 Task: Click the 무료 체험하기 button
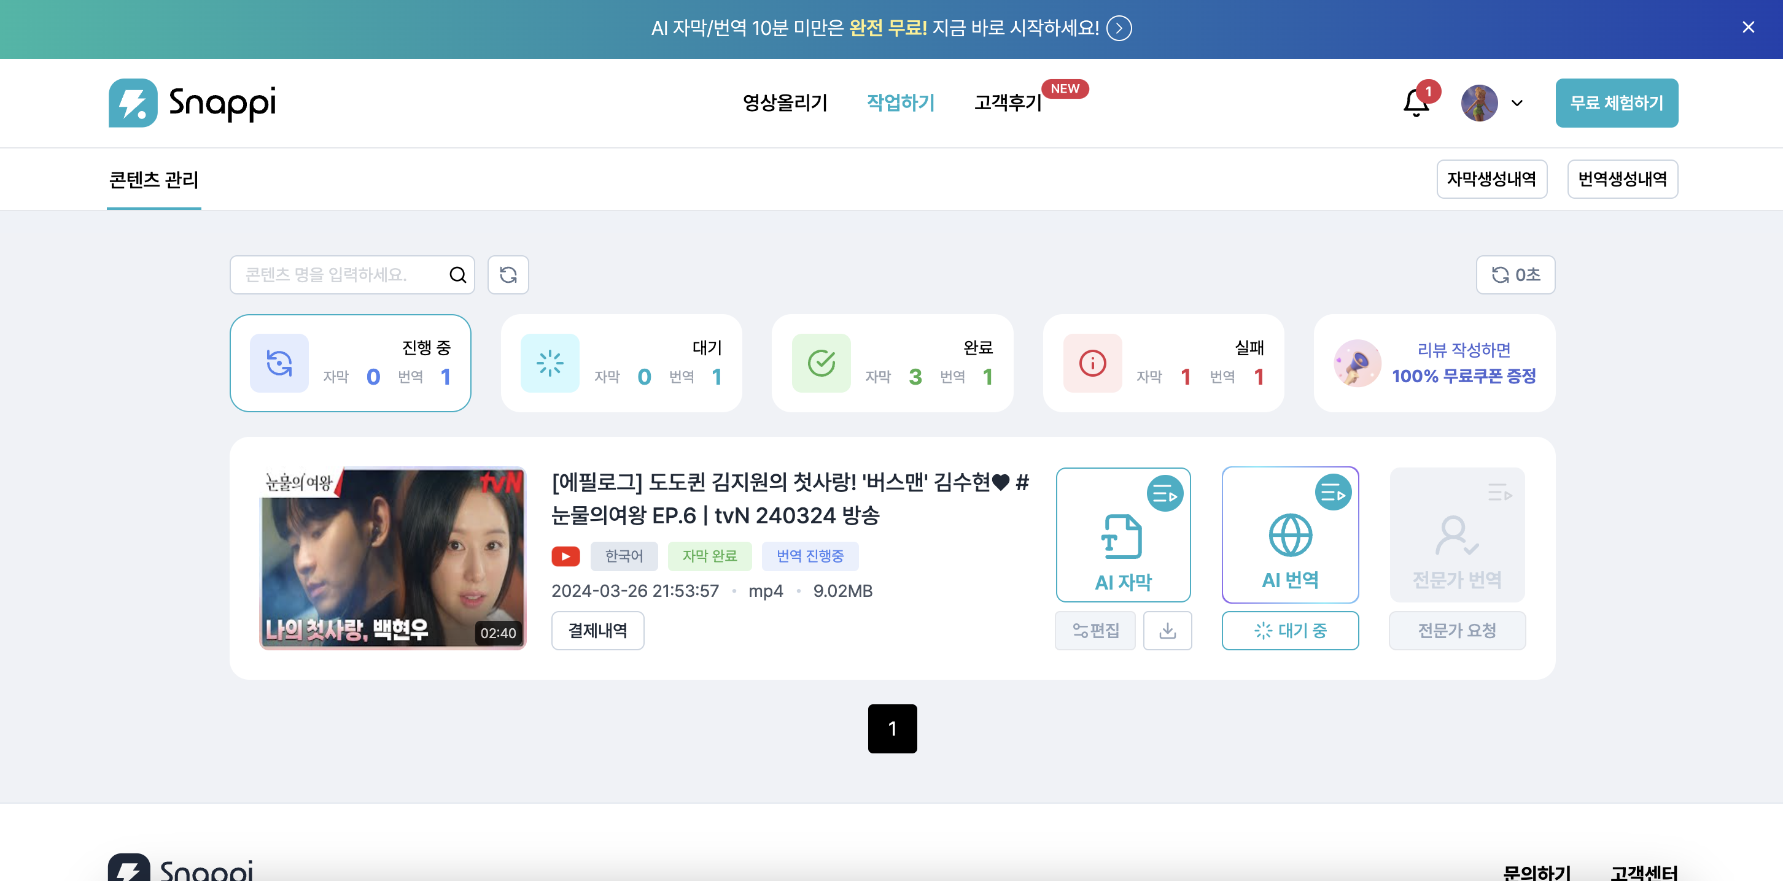point(1616,103)
